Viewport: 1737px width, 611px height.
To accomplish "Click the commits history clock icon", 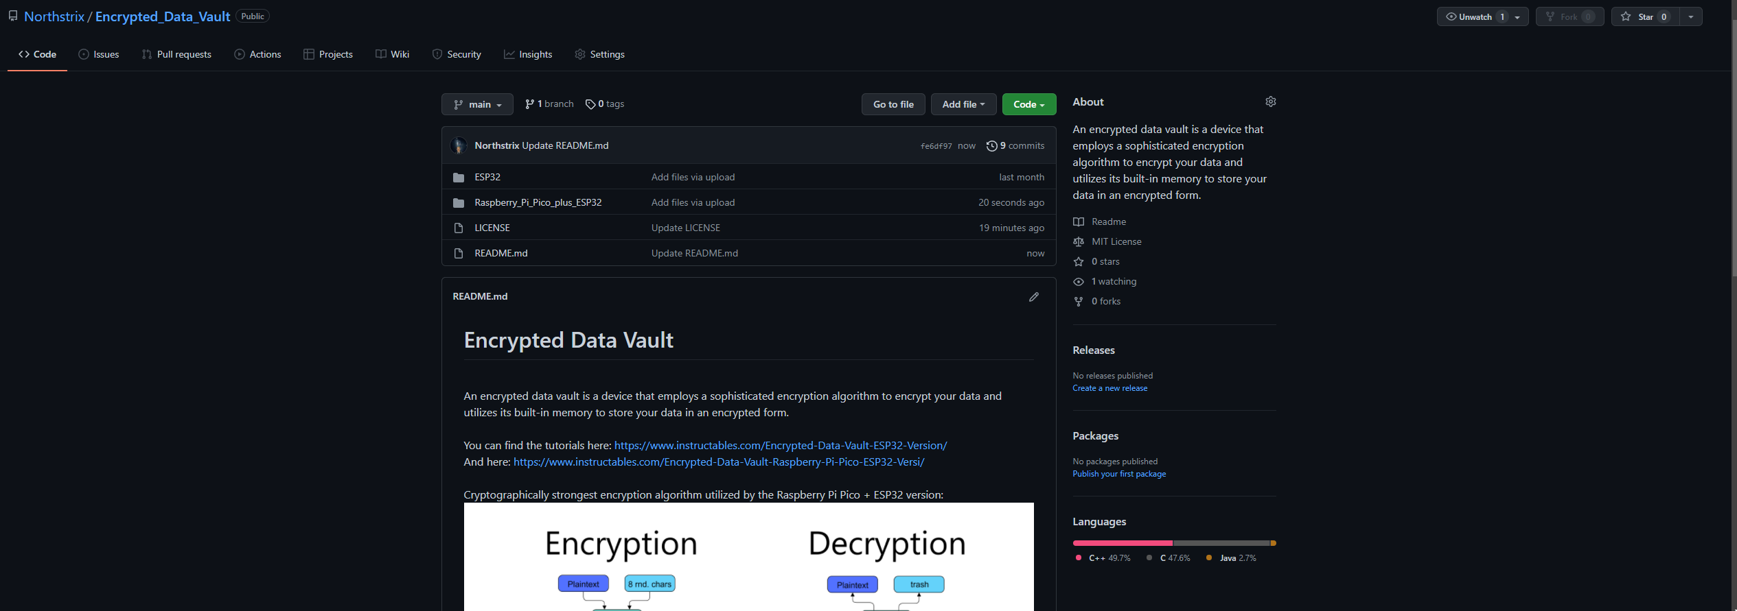I will point(991,145).
